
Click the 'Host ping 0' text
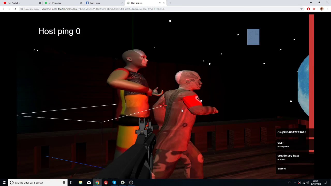pos(59,32)
